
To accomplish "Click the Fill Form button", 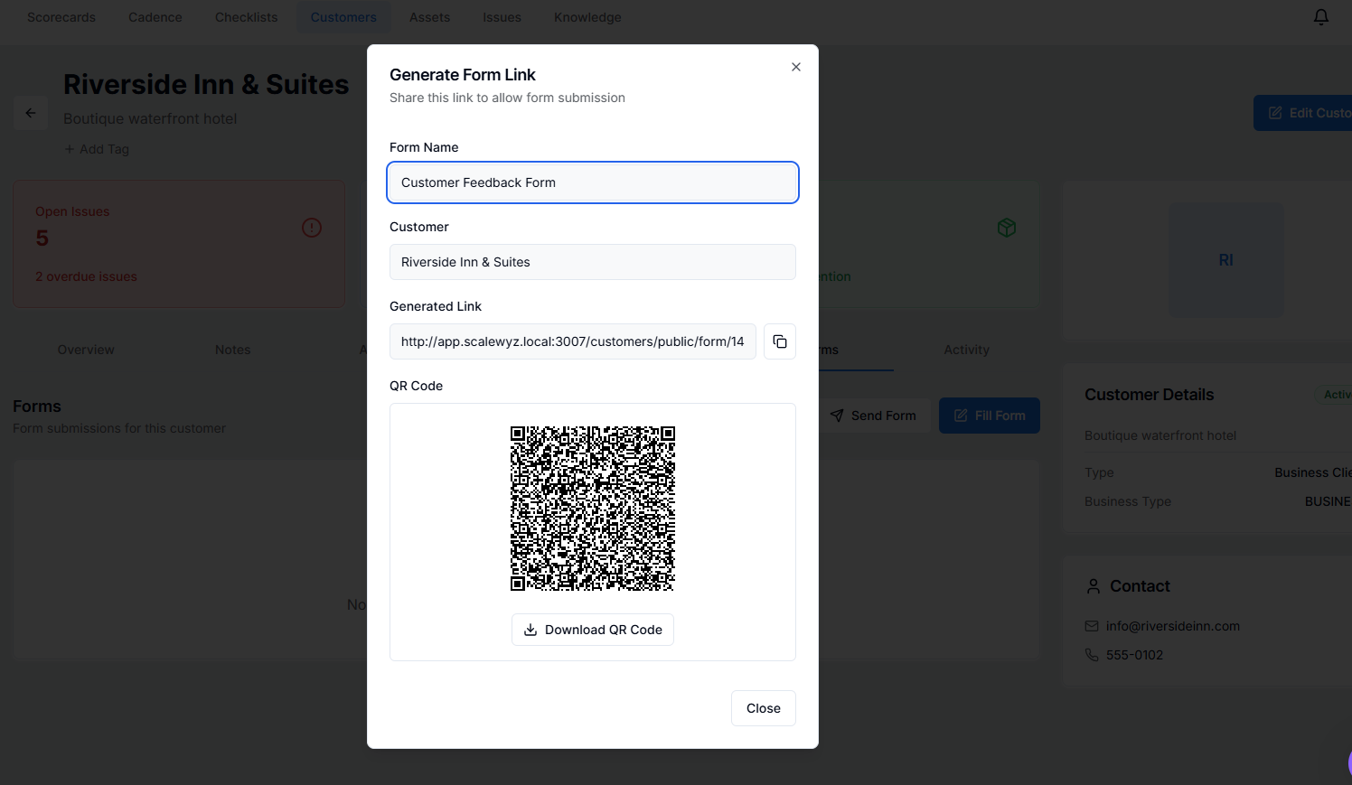I will click(x=989, y=416).
